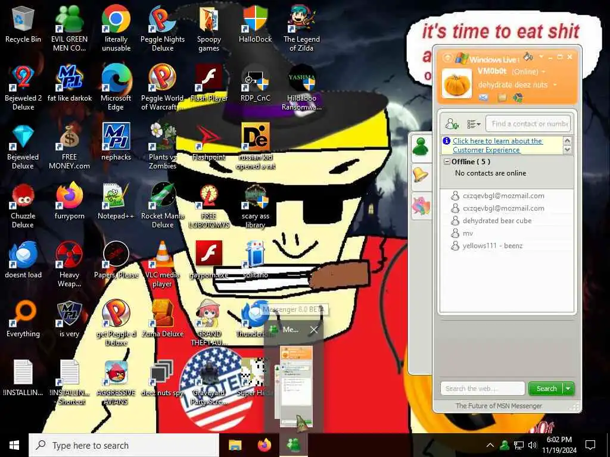Close the Messenger taskbar preview thumbnail
610x457 pixels.
[314, 330]
